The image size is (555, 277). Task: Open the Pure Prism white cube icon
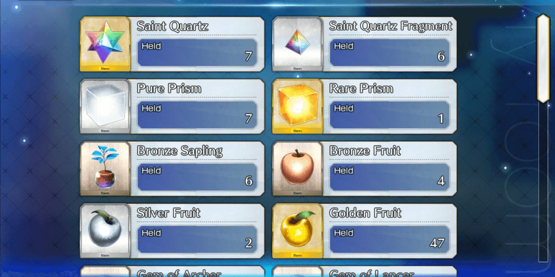(105, 106)
